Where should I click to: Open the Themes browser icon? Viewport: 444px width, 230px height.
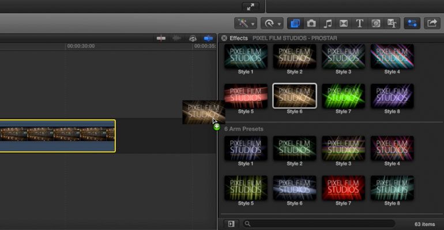pyautogui.click(x=392, y=24)
